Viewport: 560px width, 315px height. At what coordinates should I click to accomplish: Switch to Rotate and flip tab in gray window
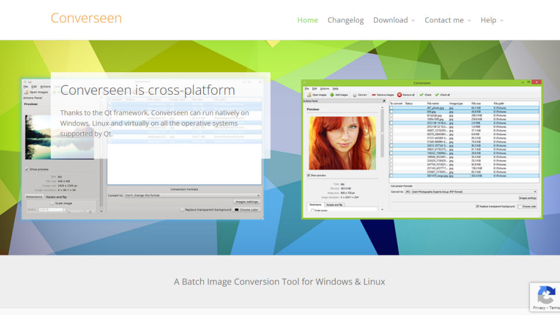56,197
